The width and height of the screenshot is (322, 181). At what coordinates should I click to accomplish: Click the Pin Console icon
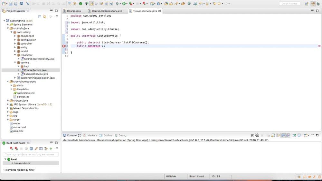coord(294,135)
